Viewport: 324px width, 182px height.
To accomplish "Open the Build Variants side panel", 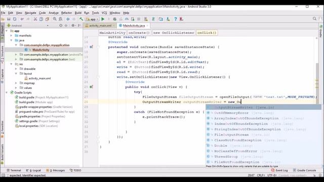I will pos(2,154).
